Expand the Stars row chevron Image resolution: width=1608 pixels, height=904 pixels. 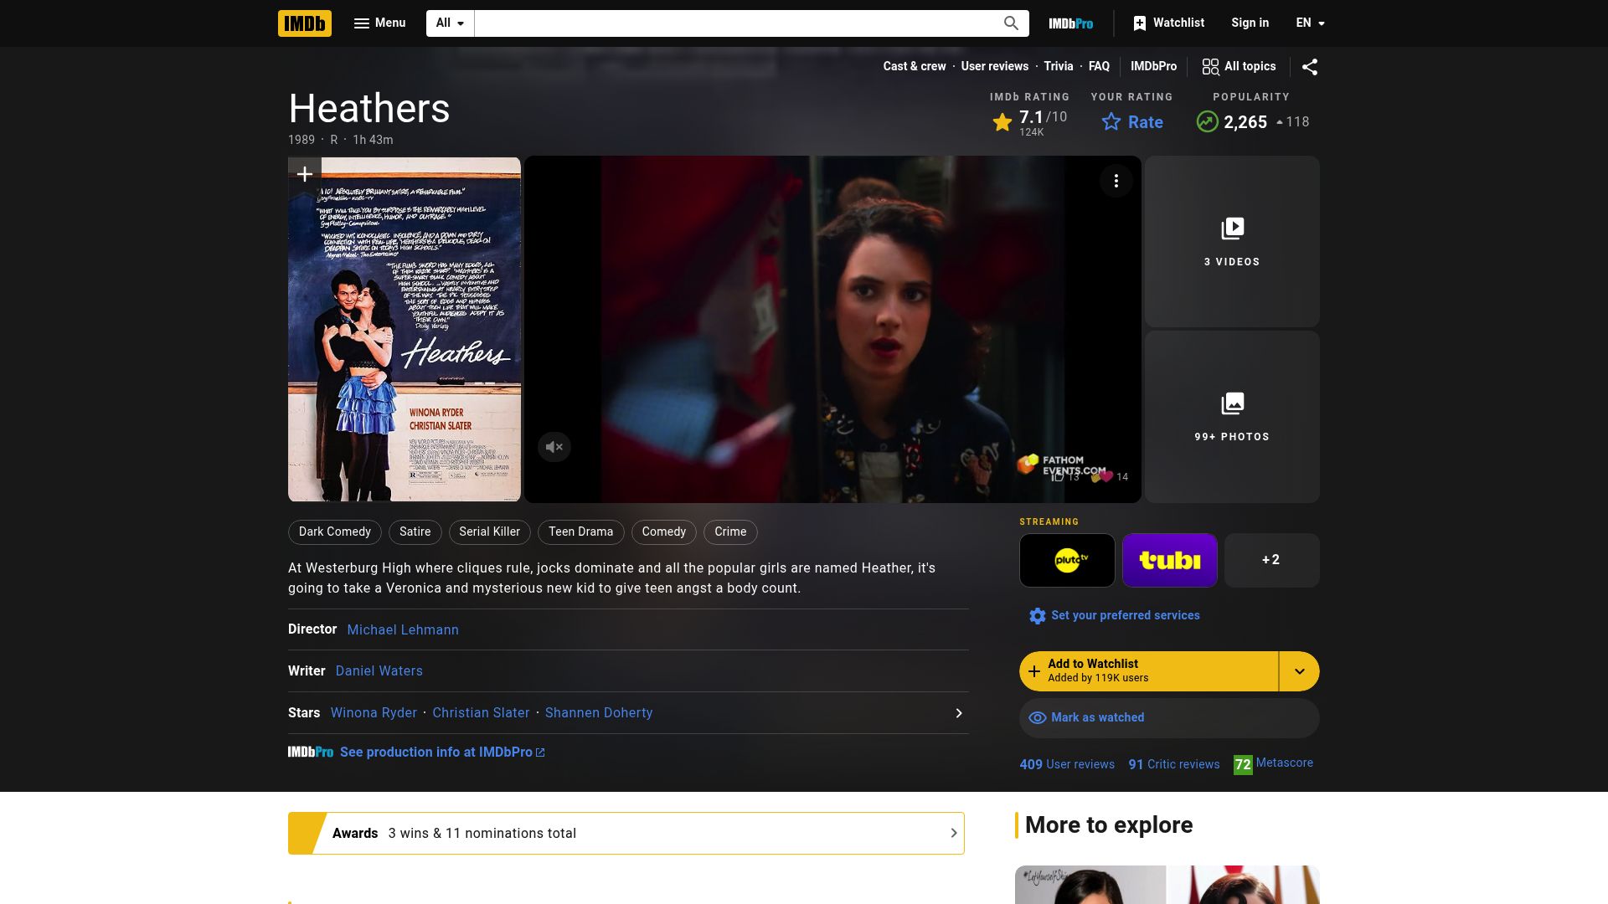(959, 713)
